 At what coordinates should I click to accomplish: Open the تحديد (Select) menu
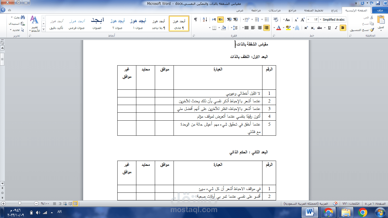coord(17,30)
